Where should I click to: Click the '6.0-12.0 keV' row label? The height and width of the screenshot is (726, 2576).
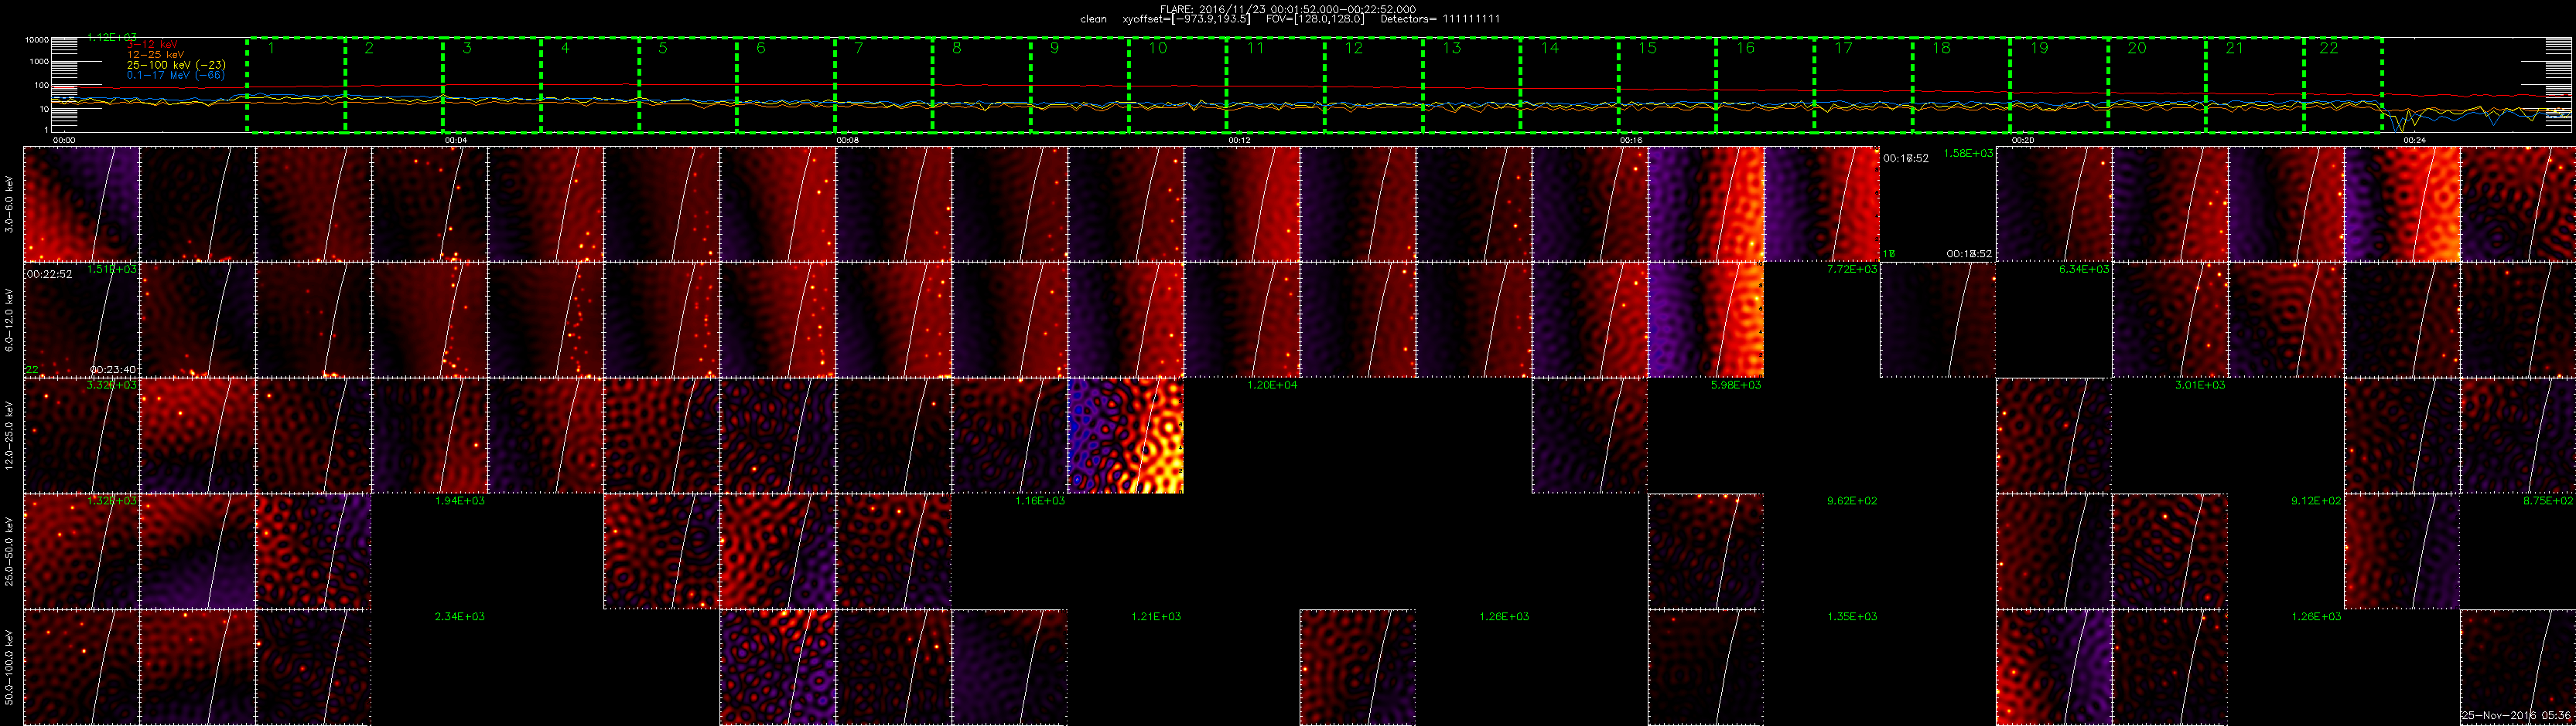coord(9,321)
